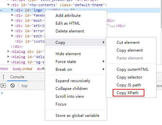Screen dimensions: 162x125
Task: Expand the div id logo node
Action: [12, 10]
